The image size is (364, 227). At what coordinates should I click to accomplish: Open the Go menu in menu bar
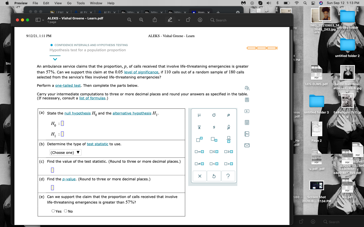click(x=69, y=3)
